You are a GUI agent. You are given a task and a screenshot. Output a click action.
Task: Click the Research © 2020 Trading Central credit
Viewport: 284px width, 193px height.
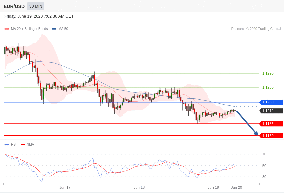pyautogui.click(x=256, y=29)
